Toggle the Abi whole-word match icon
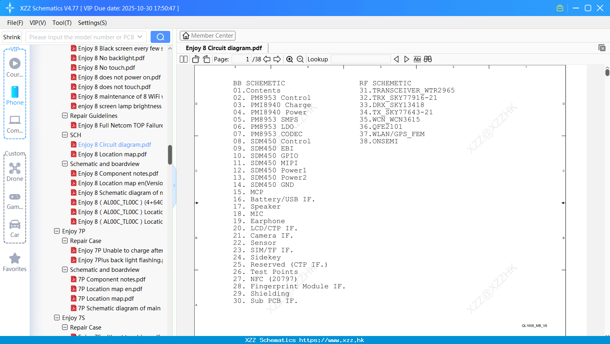This screenshot has width=610, height=344. [417, 59]
